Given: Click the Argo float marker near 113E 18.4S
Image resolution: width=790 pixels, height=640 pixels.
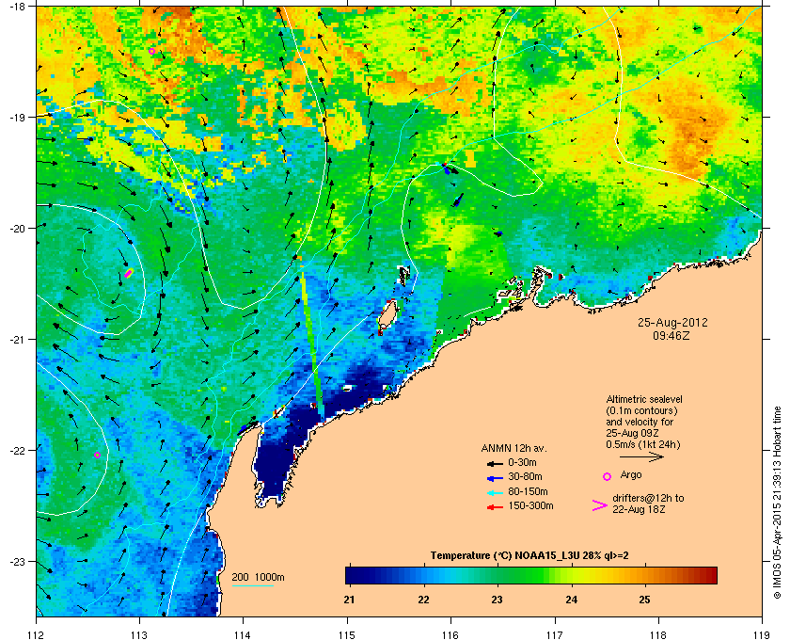Looking at the screenshot, I should coord(152,51).
